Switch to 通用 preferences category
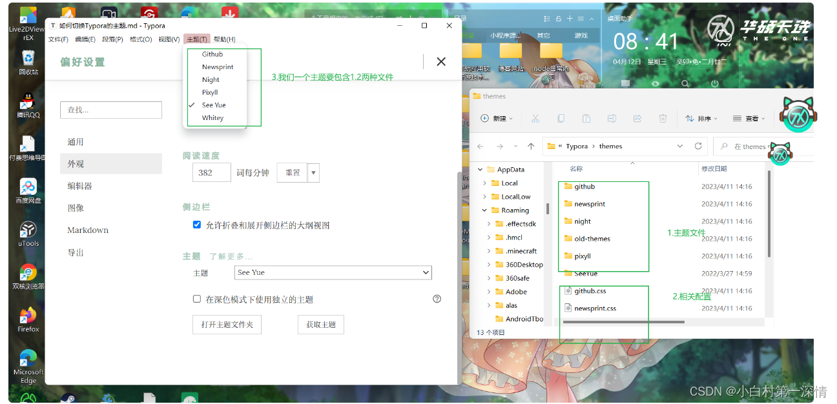 click(111, 142)
